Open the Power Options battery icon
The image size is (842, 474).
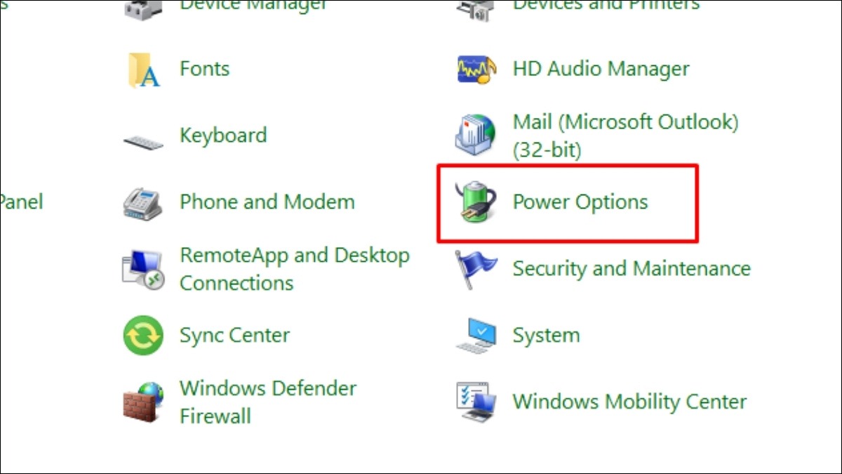pos(475,202)
